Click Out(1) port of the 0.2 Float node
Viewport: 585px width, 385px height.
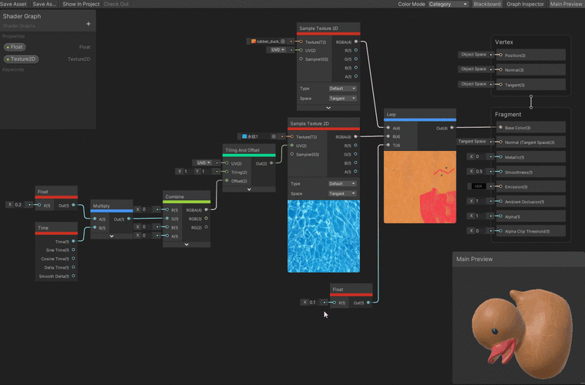[x=73, y=205]
